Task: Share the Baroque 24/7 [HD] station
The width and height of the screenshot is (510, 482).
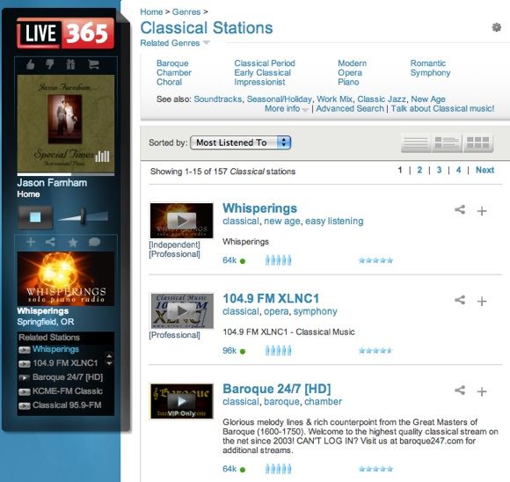Action: pyautogui.click(x=460, y=390)
